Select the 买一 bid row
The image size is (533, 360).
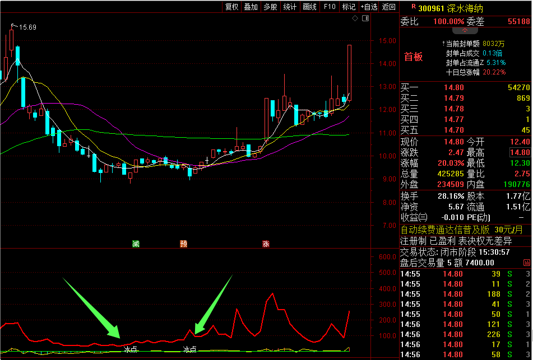465,87
